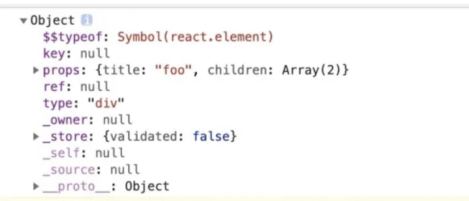
Task: Click the info icon beside Object
Action: (x=87, y=20)
